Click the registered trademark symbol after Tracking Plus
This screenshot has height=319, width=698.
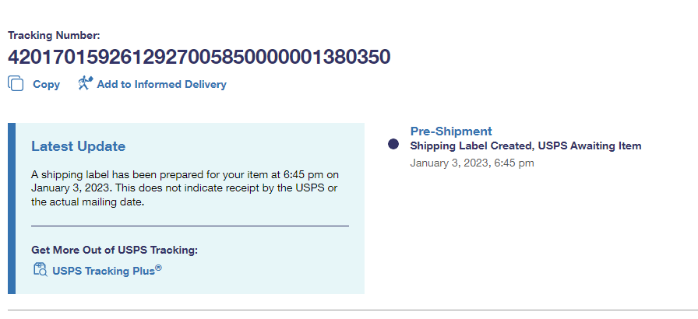tap(158, 268)
